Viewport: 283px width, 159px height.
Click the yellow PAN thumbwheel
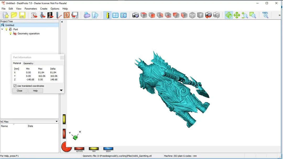[x=94, y=149]
